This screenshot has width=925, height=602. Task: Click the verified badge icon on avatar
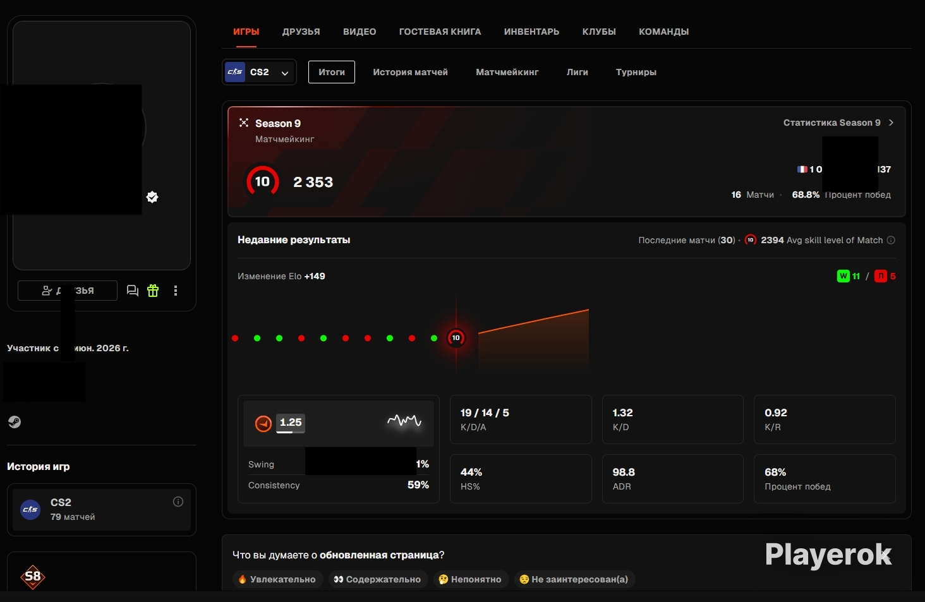pyautogui.click(x=152, y=197)
